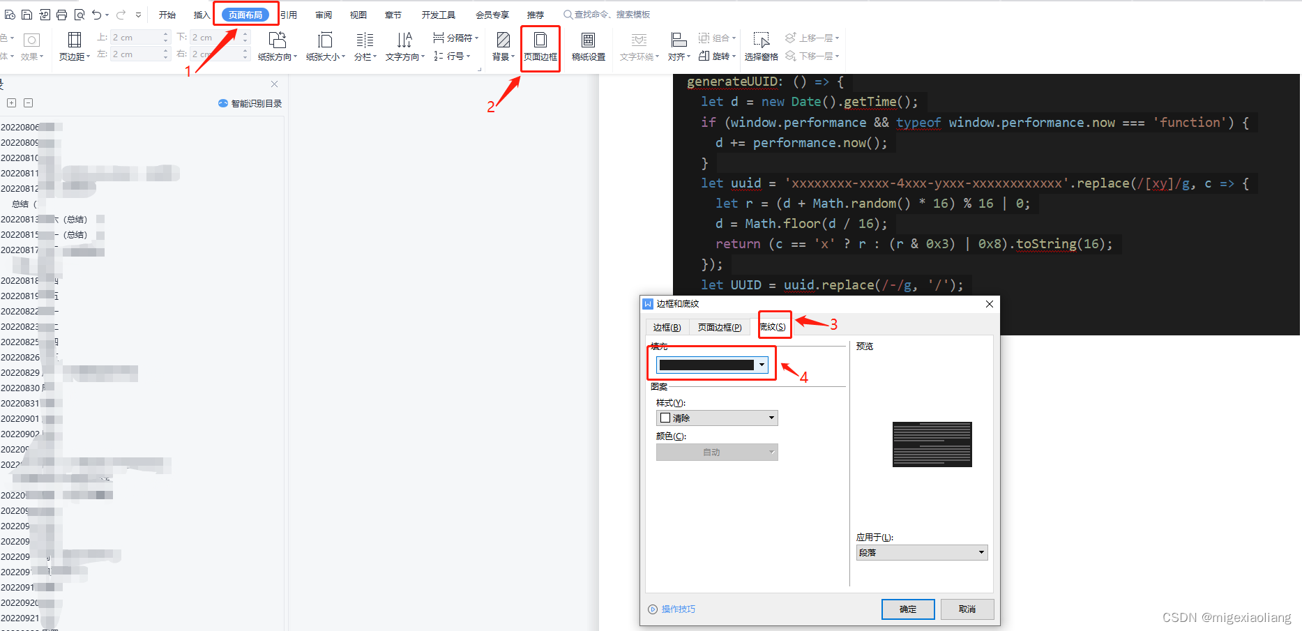Click the 效果 effects icon

(31, 40)
